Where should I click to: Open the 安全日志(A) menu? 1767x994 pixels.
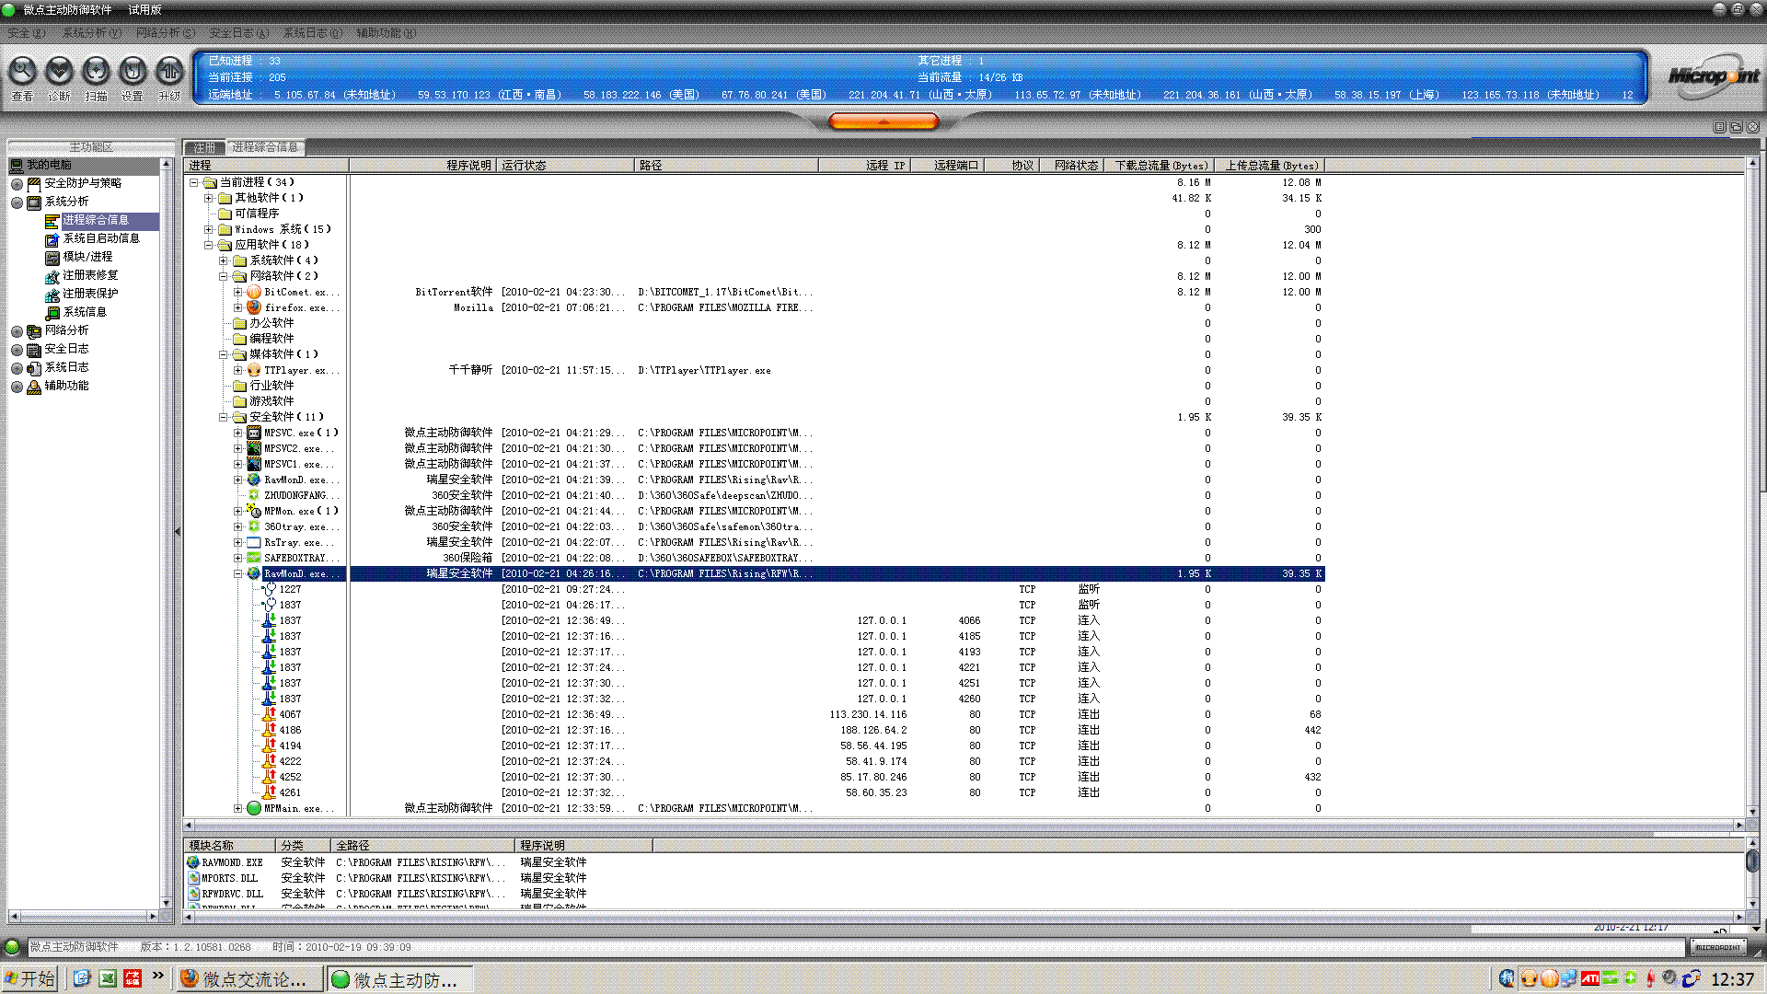click(238, 33)
